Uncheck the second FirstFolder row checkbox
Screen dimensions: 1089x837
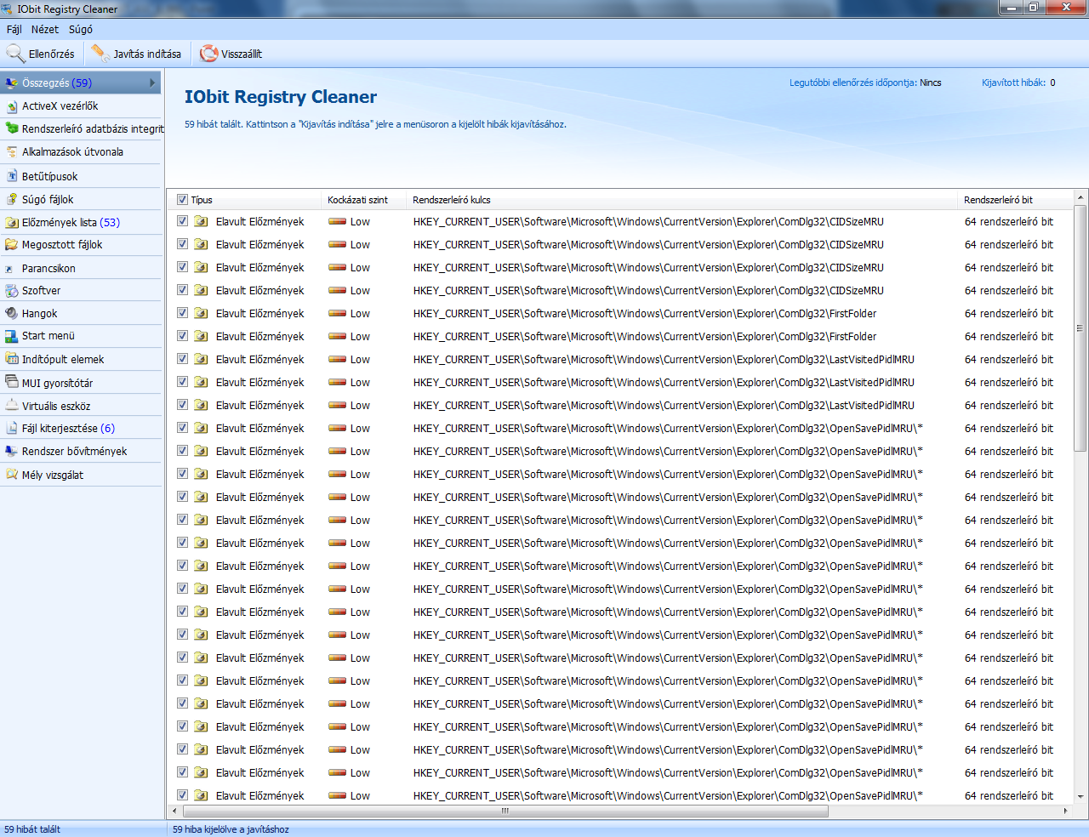(182, 336)
